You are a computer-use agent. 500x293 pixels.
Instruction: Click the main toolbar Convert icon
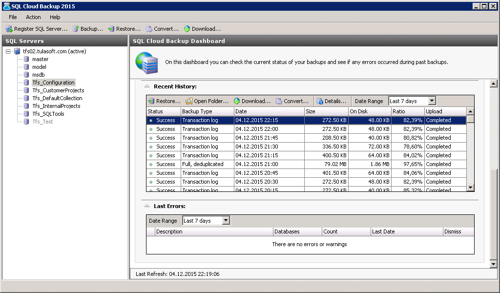(x=149, y=29)
